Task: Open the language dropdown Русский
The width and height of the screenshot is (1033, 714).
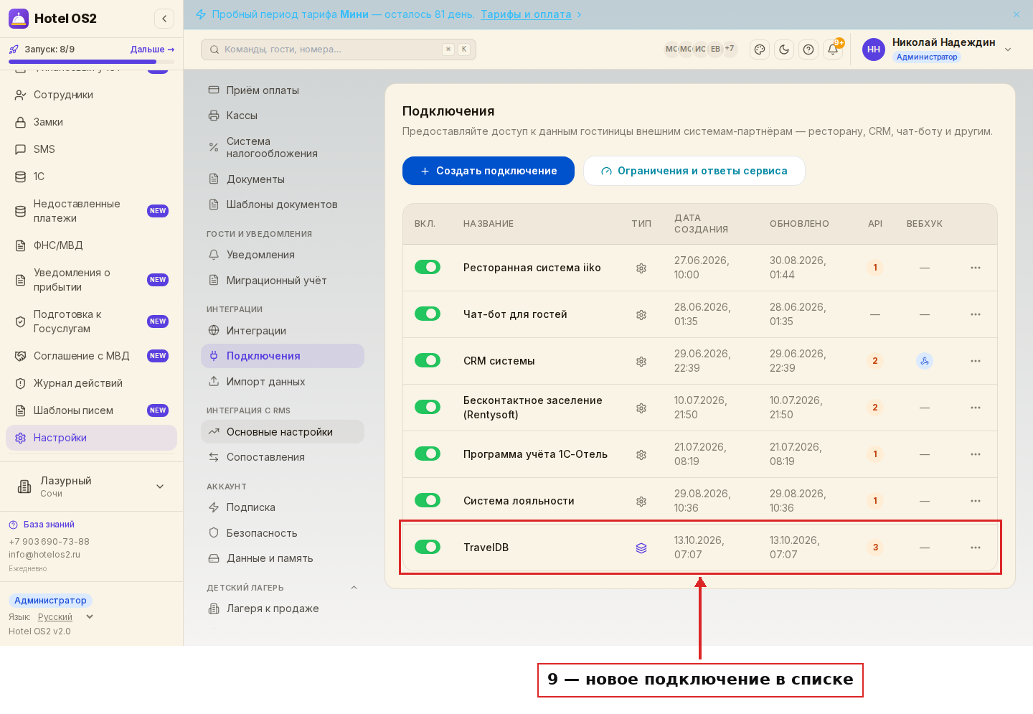Action: 65,617
